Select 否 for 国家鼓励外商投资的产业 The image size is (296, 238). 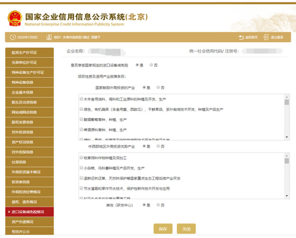(x=158, y=87)
